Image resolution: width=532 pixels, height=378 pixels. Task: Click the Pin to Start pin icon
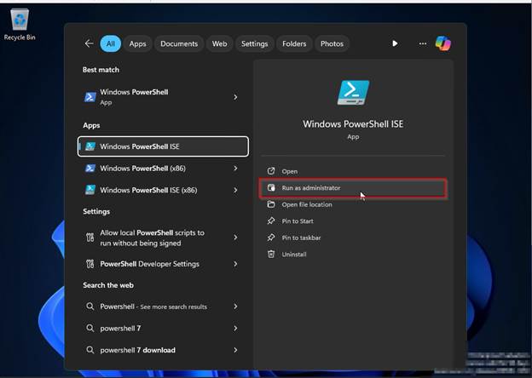[x=271, y=221]
